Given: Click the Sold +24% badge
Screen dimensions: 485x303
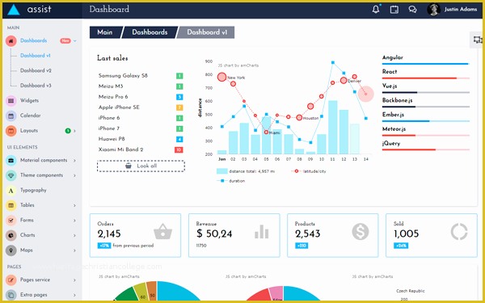Looking at the screenshot, I should tap(401, 246).
